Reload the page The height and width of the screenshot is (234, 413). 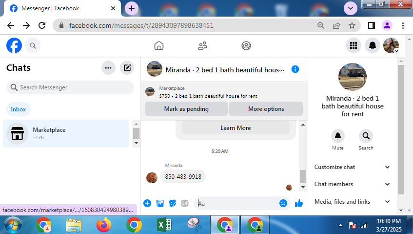pyautogui.click(x=42, y=25)
